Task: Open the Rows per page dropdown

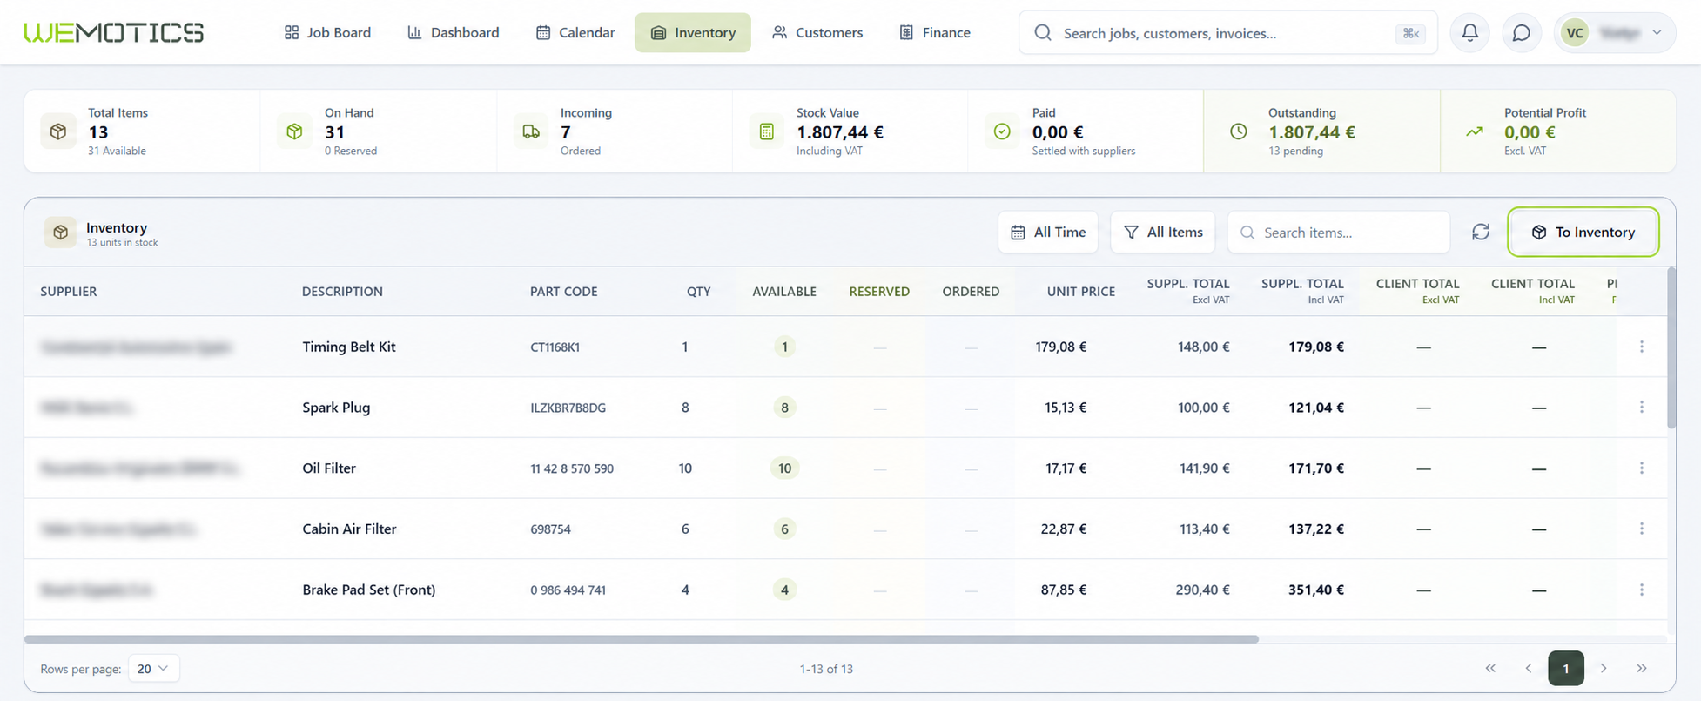Action: (154, 669)
